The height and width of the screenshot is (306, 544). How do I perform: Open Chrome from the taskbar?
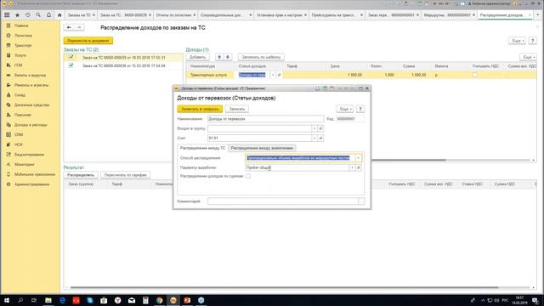tap(159, 300)
